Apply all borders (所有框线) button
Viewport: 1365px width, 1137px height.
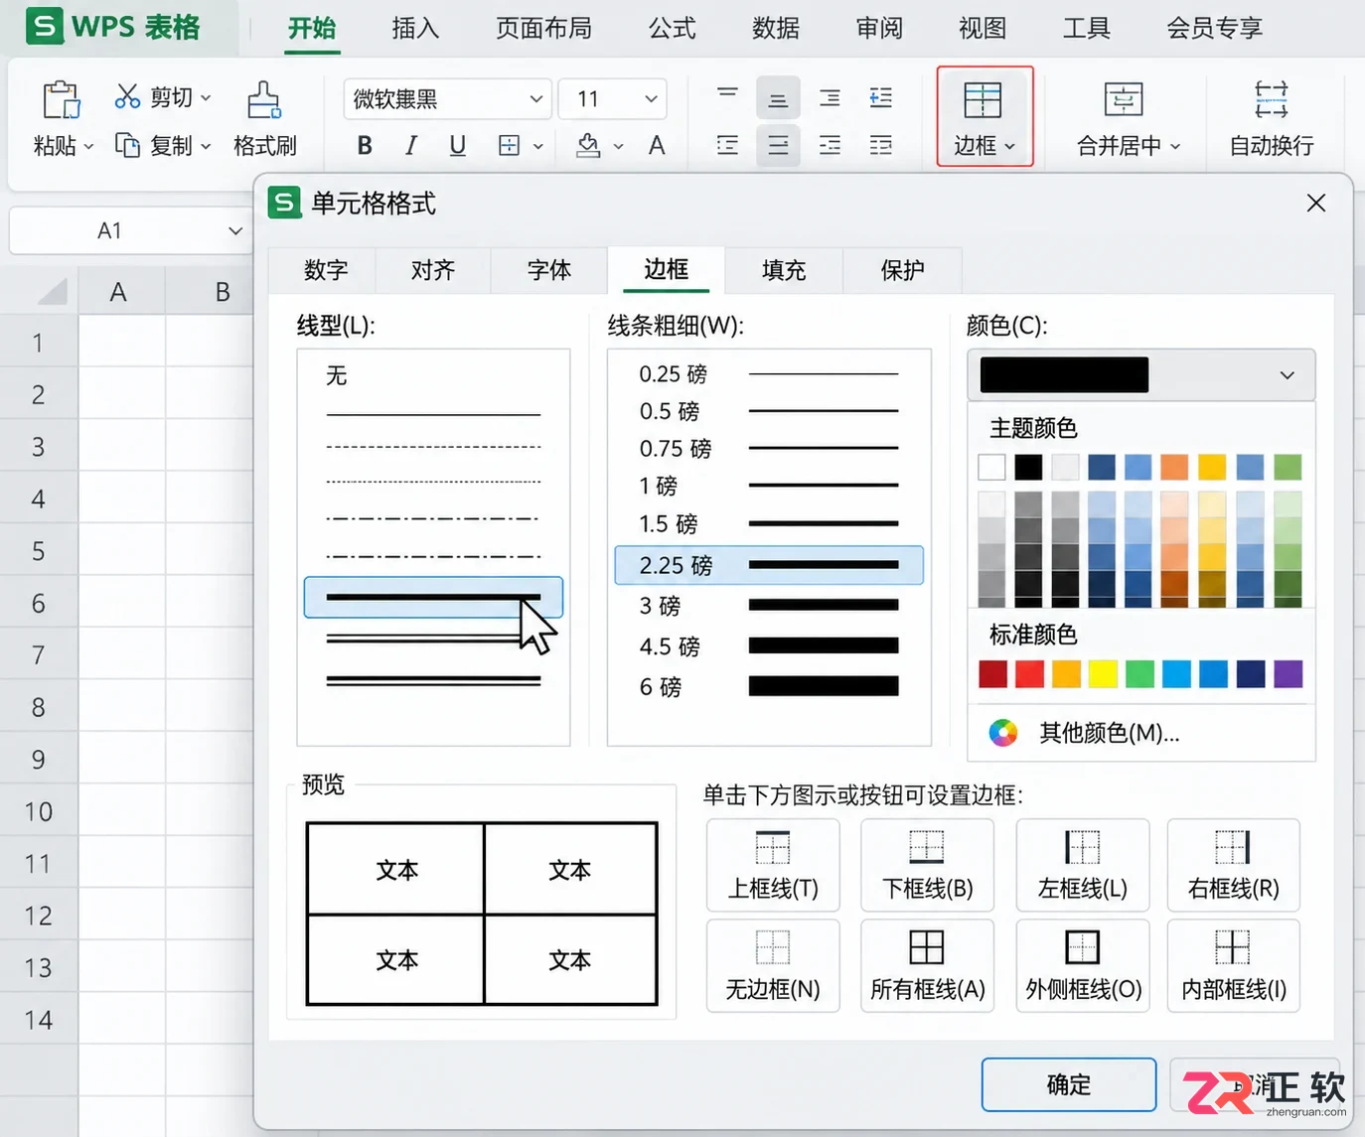[927, 965]
